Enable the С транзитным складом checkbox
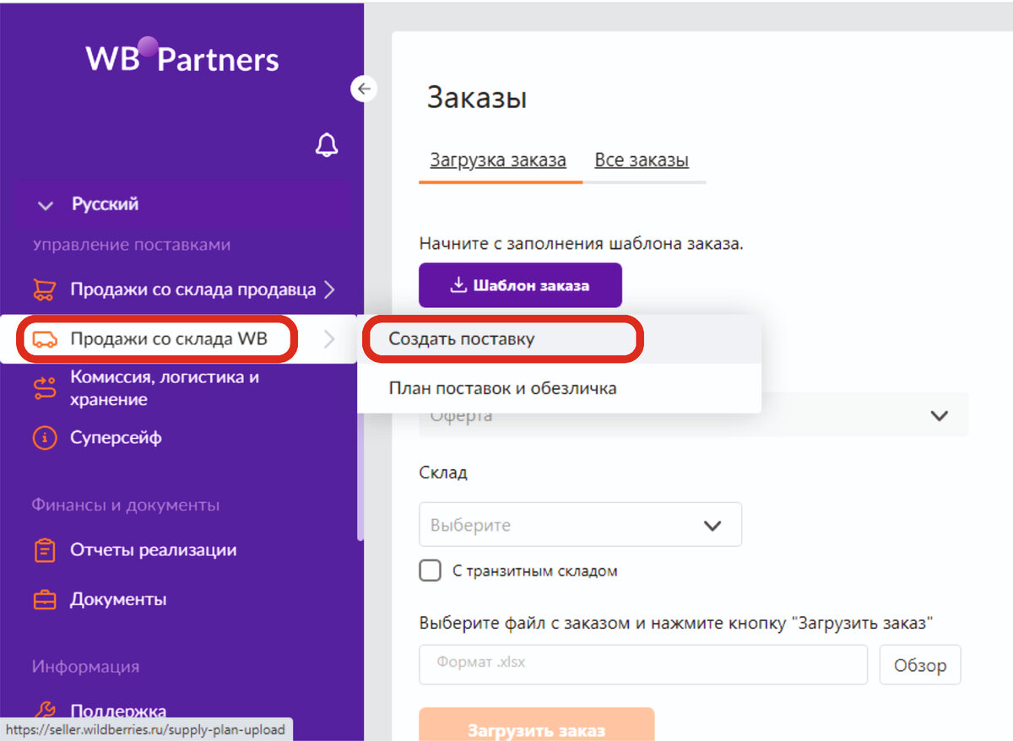Image resolution: width=1013 pixels, height=741 pixels. click(431, 571)
